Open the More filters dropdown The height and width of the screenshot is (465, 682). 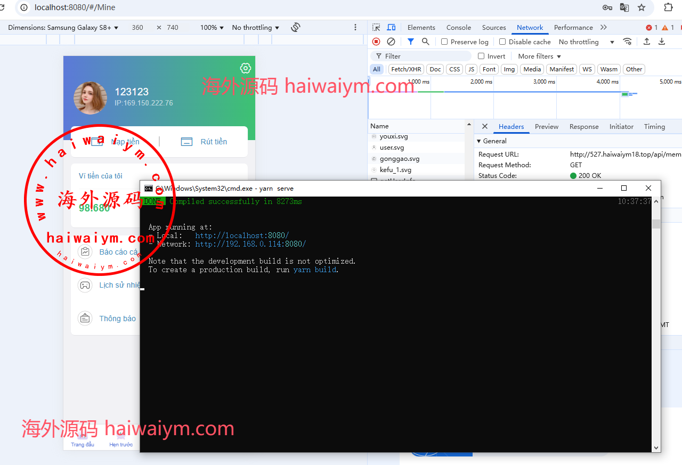(539, 56)
